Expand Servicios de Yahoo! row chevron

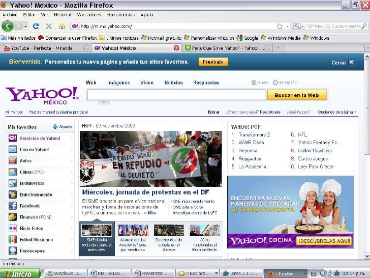(72, 138)
